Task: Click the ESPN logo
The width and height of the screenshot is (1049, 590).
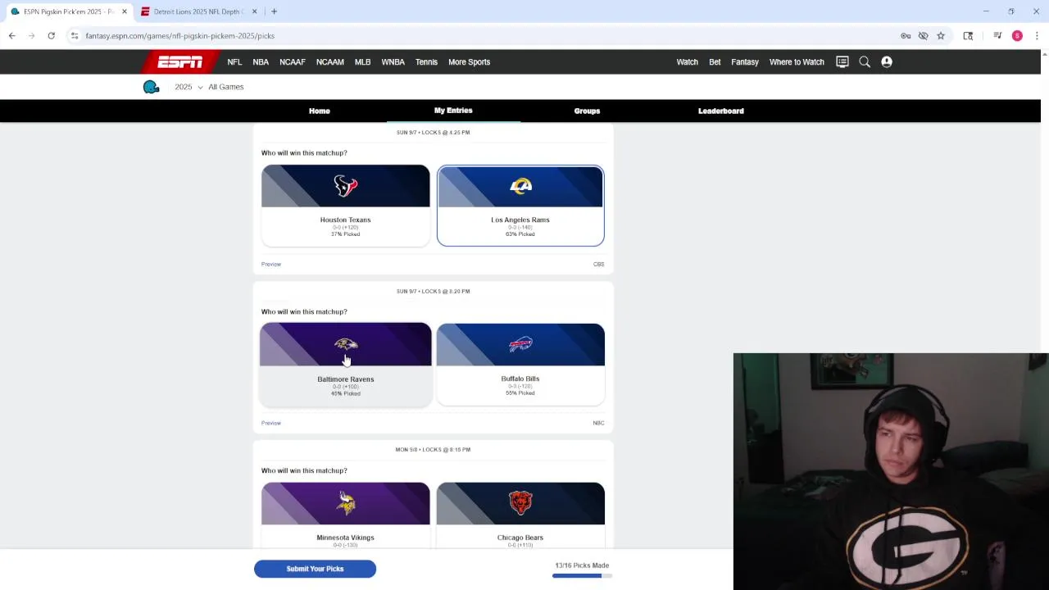Action: click(x=180, y=62)
